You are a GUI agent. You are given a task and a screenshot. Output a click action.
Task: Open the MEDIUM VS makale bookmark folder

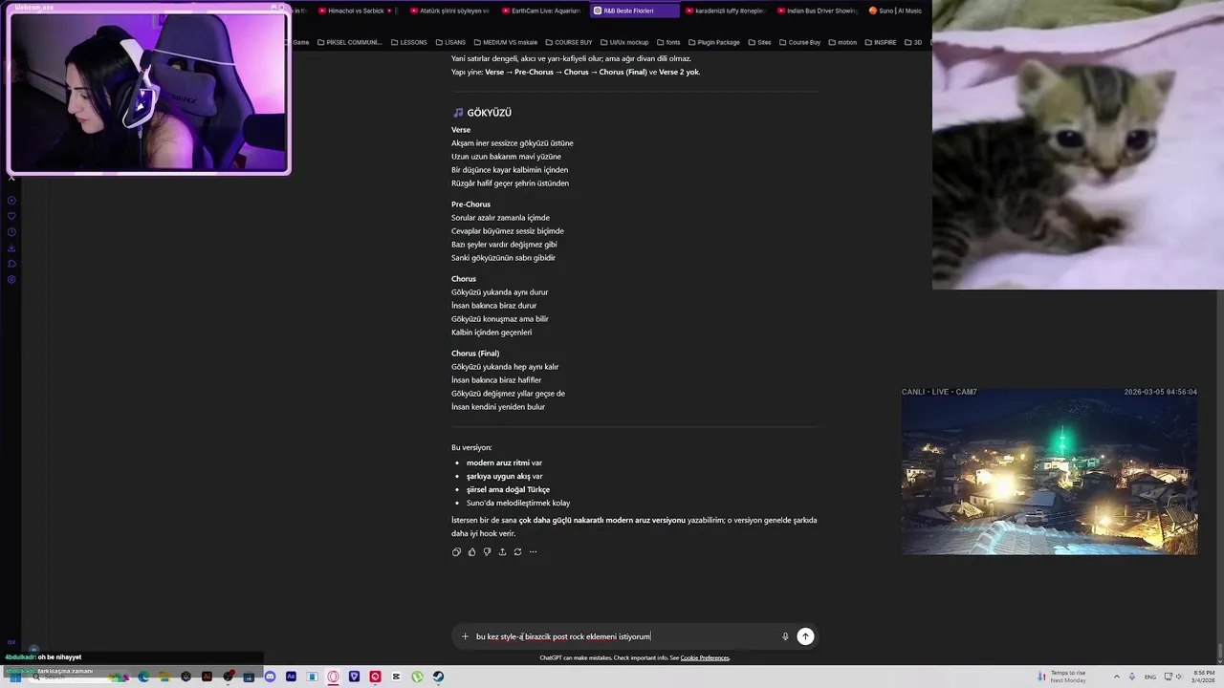coord(504,42)
